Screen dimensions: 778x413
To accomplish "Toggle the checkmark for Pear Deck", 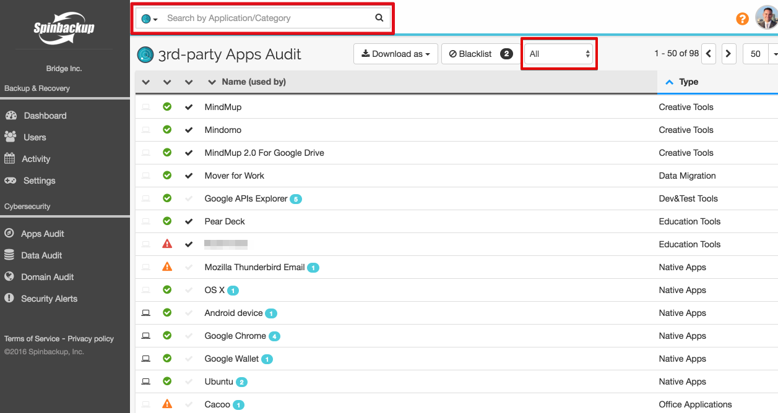I will pos(189,221).
